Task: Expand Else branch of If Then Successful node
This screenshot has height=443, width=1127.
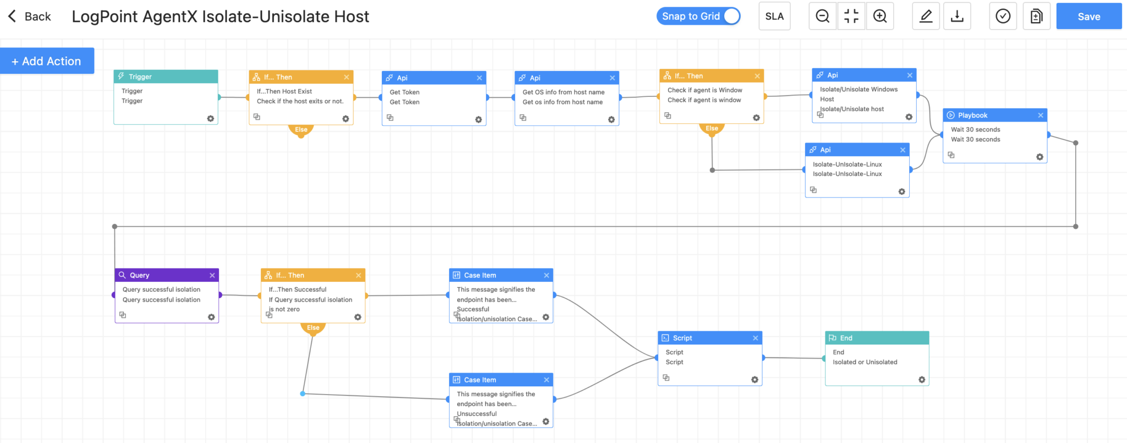Action: pyautogui.click(x=313, y=328)
